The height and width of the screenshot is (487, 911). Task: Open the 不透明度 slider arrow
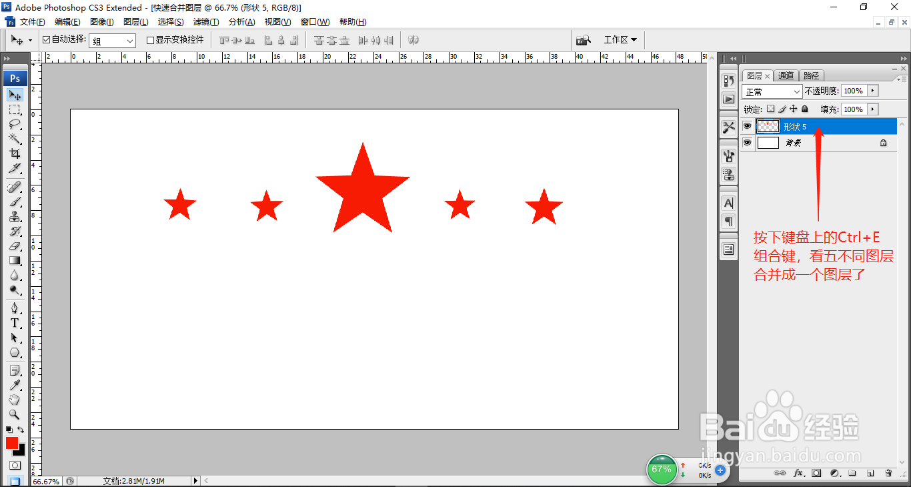(x=873, y=91)
